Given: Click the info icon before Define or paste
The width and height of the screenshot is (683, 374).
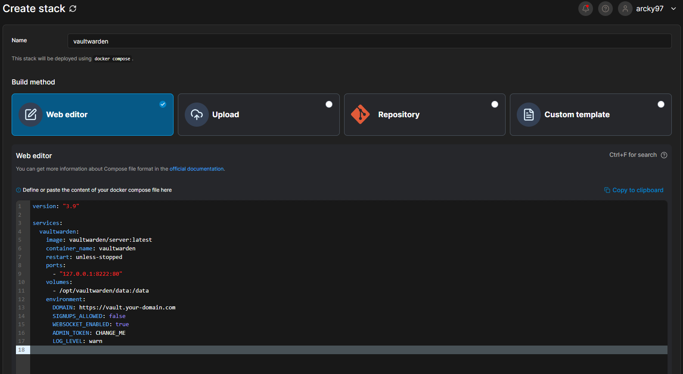Looking at the screenshot, I should [x=19, y=190].
